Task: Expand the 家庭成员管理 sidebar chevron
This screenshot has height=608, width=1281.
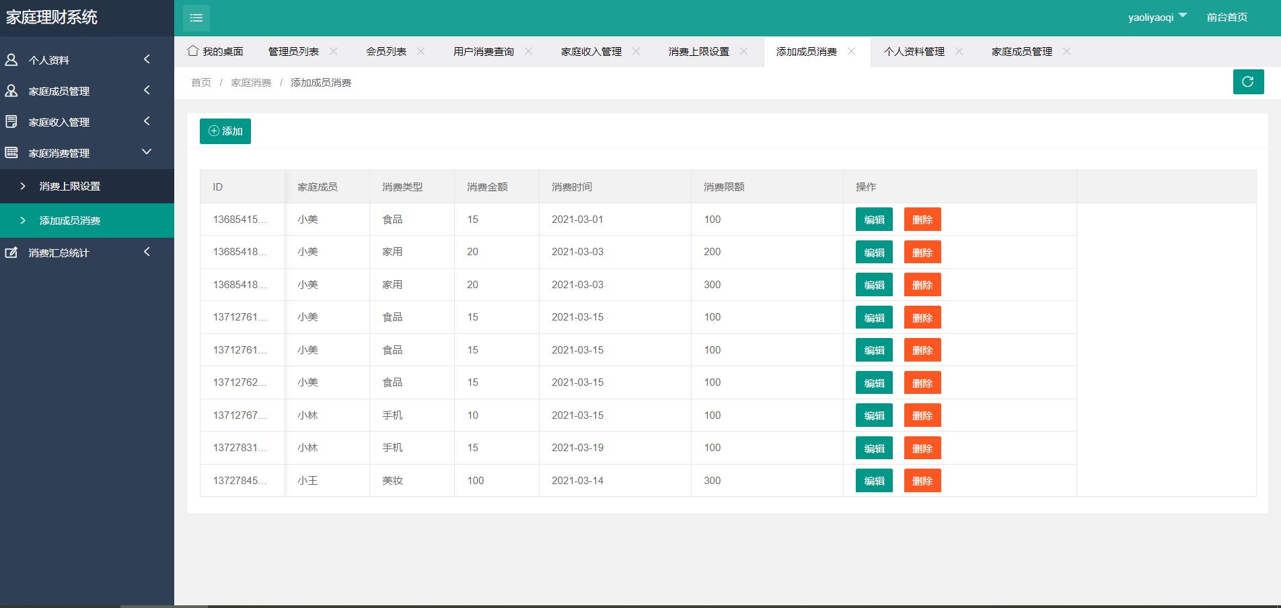Action: click(147, 90)
